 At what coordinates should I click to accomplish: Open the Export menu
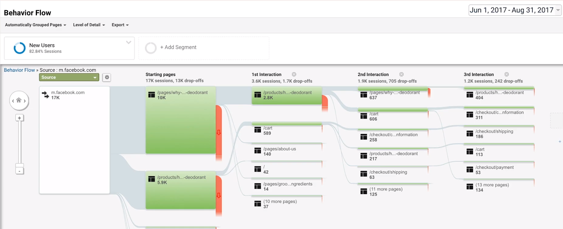click(120, 25)
